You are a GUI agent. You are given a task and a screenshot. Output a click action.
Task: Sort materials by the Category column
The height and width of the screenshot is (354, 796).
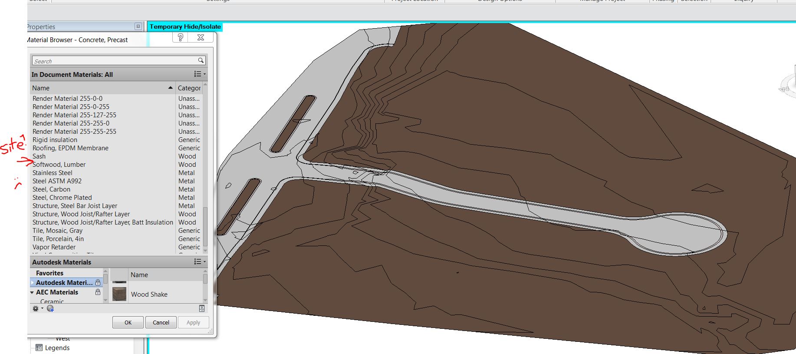coord(189,88)
